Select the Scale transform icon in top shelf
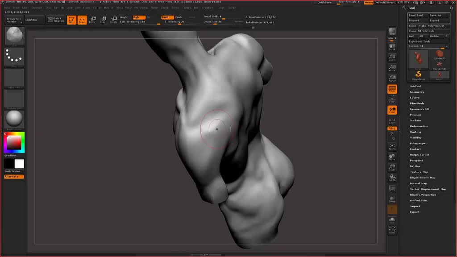This screenshot has height=257, width=457. (103, 20)
